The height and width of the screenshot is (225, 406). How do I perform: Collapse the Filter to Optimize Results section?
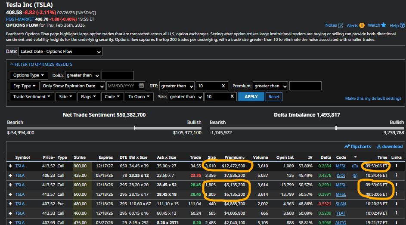40,65
